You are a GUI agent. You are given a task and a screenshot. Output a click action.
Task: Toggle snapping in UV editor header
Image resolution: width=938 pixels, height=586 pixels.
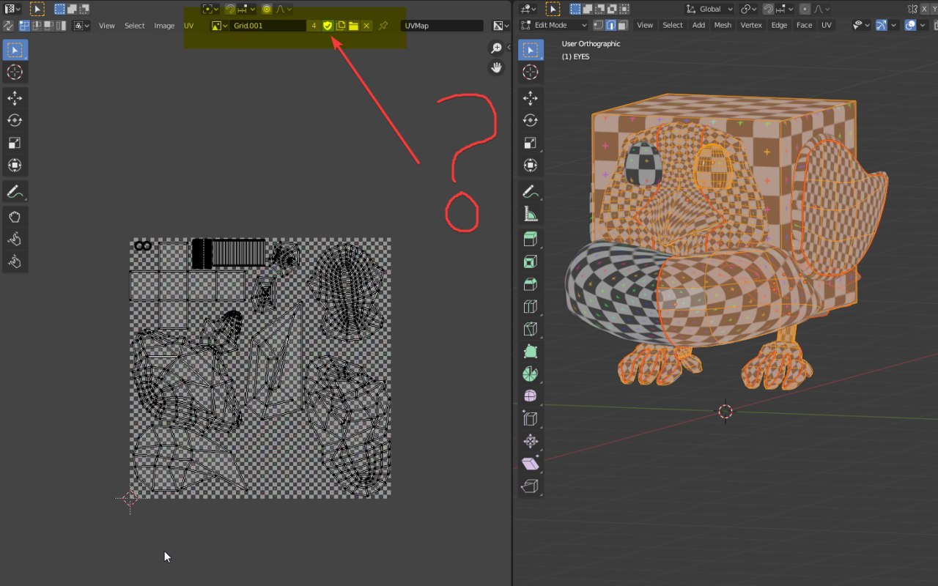[x=230, y=10]
